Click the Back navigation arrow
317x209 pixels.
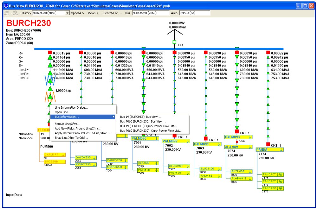(7, 13)
